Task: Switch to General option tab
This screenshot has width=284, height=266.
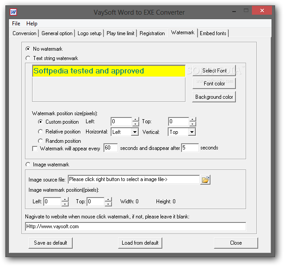Action: coord(57,33)
